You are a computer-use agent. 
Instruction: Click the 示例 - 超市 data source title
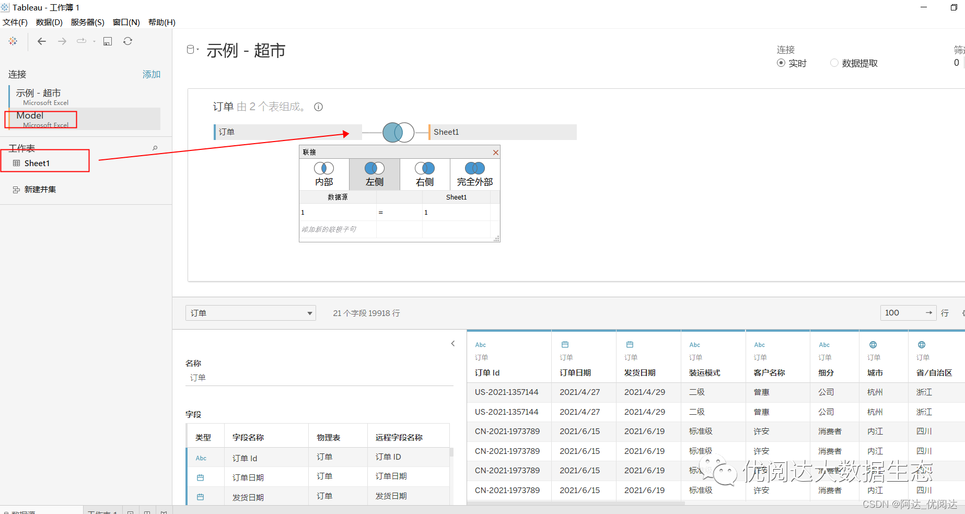coord(246,51)
